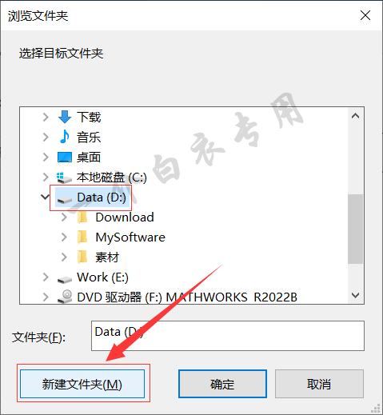383x415 pixels.
Task: Click the MySoftware folder icon
Action: pyautogui.click(x=82, y=237)
